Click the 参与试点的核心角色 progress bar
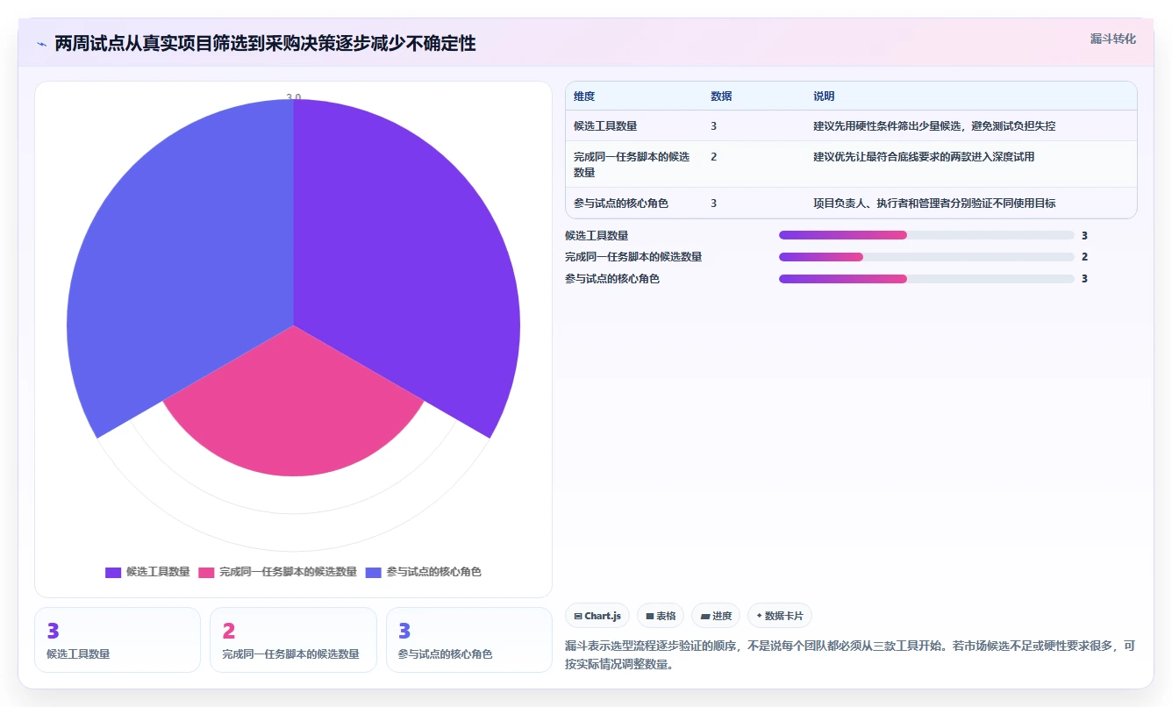This screenshot has width=1172, height=707. click(926, 279)
